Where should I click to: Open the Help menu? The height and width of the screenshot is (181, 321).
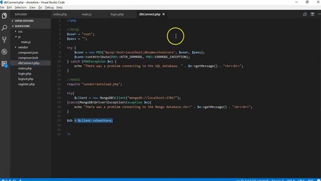(59, 8)
